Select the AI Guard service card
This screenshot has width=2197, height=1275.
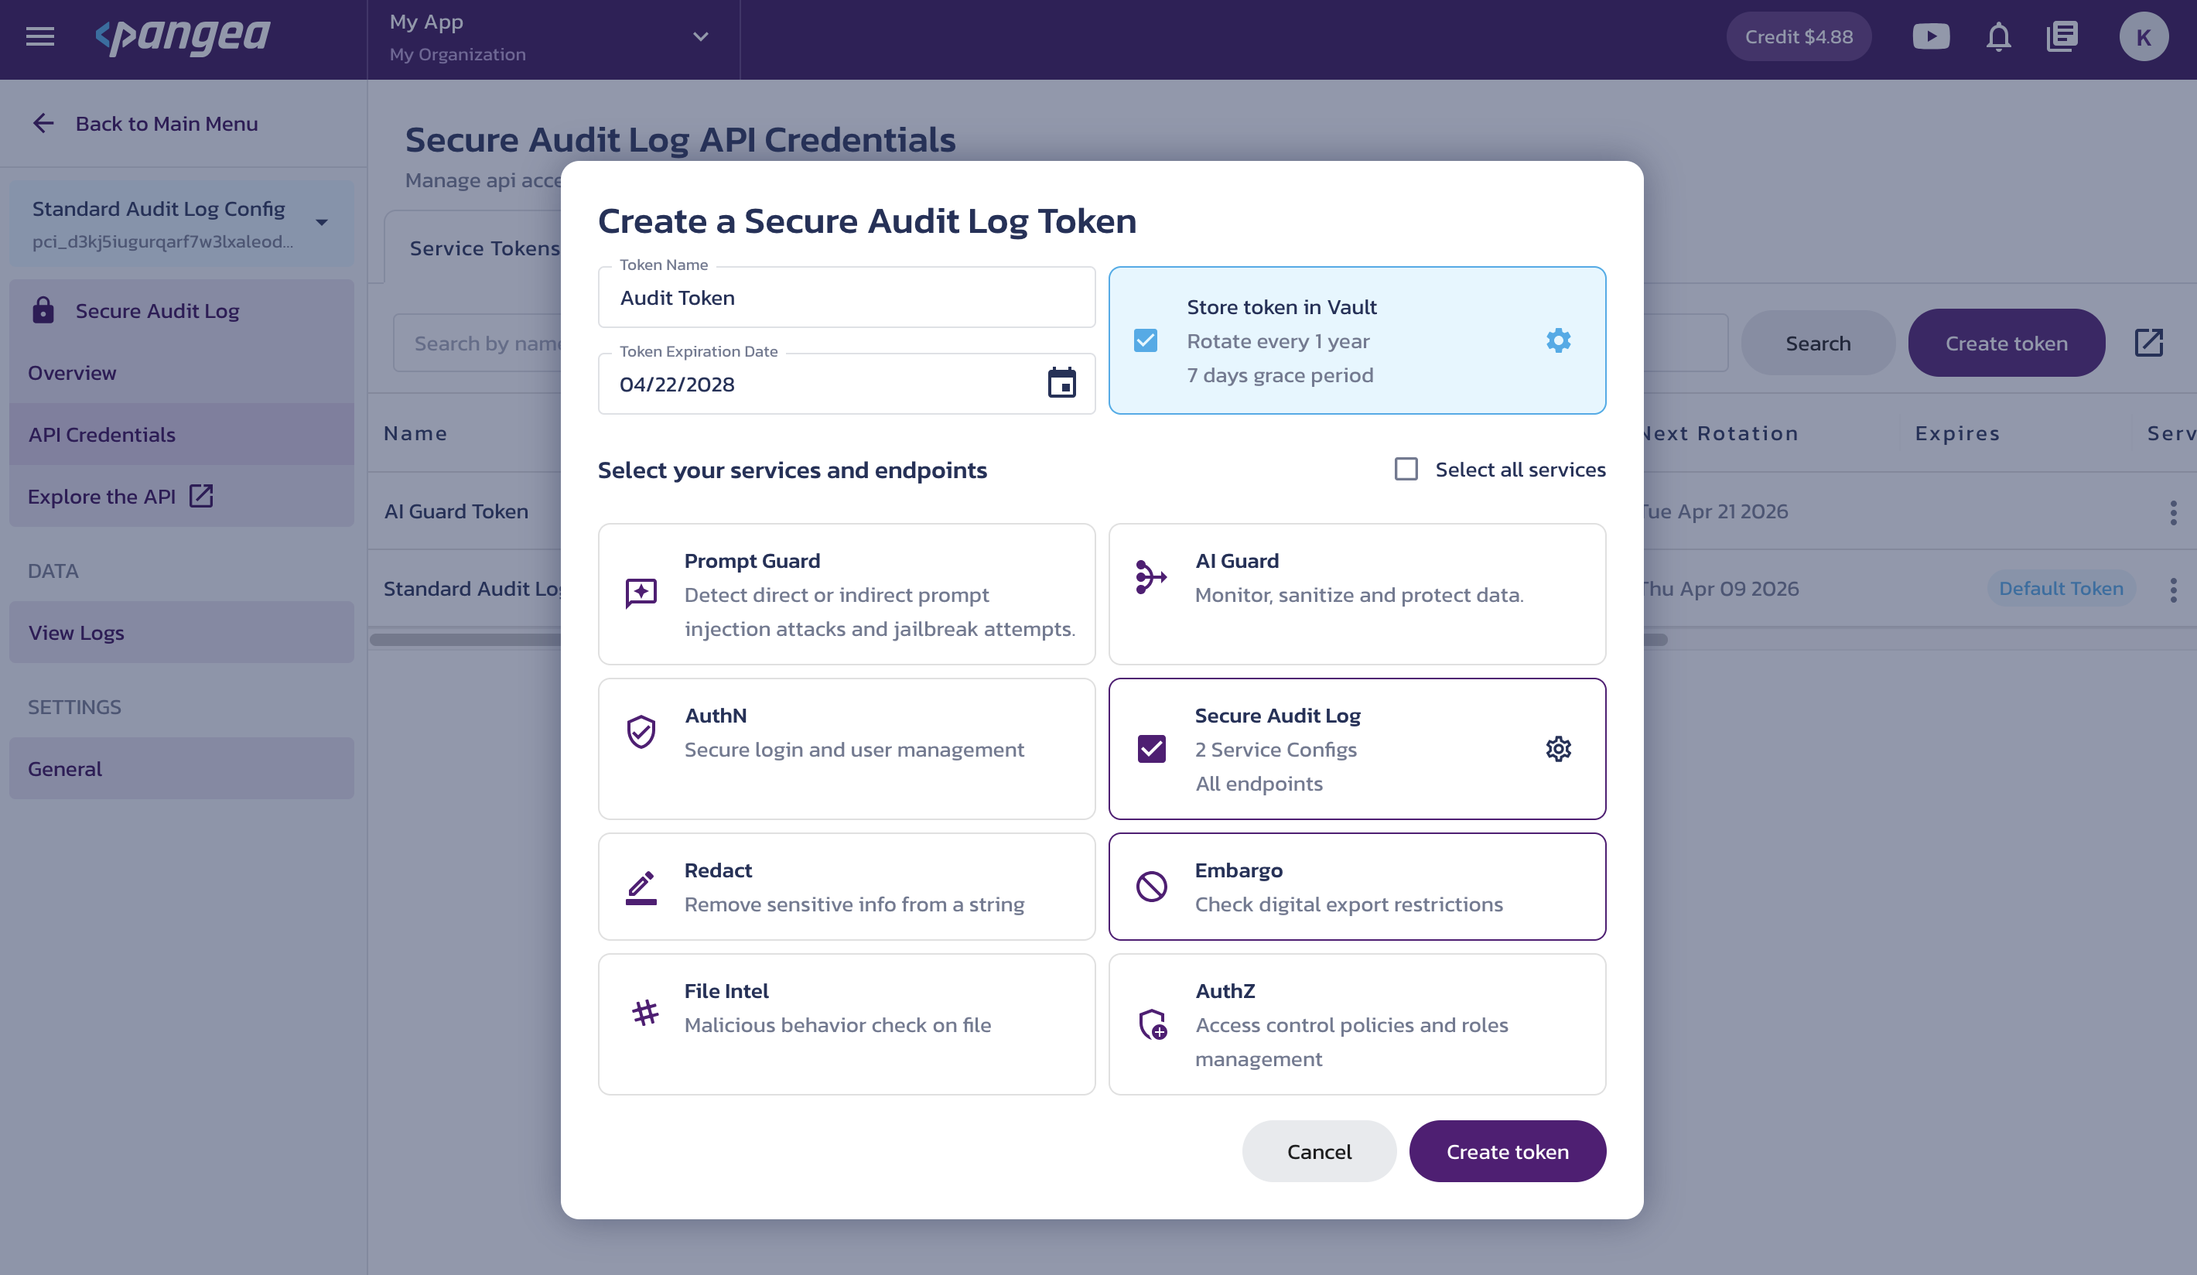point(1357,594)
